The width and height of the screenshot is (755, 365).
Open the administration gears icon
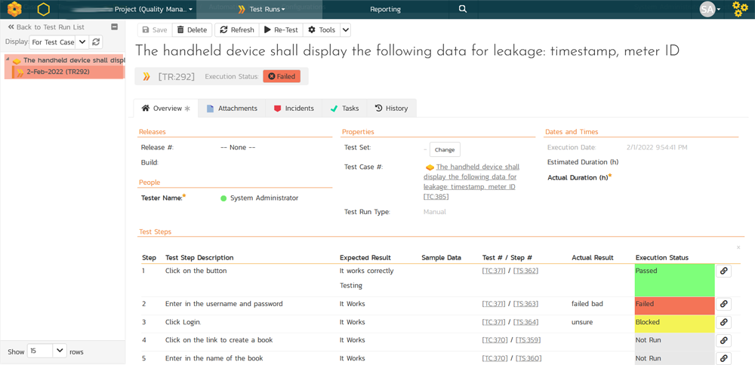click(x=740, y=9)
